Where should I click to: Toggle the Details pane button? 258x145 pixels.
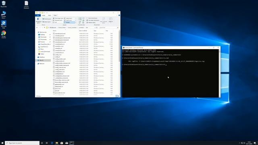pos(46,22)
